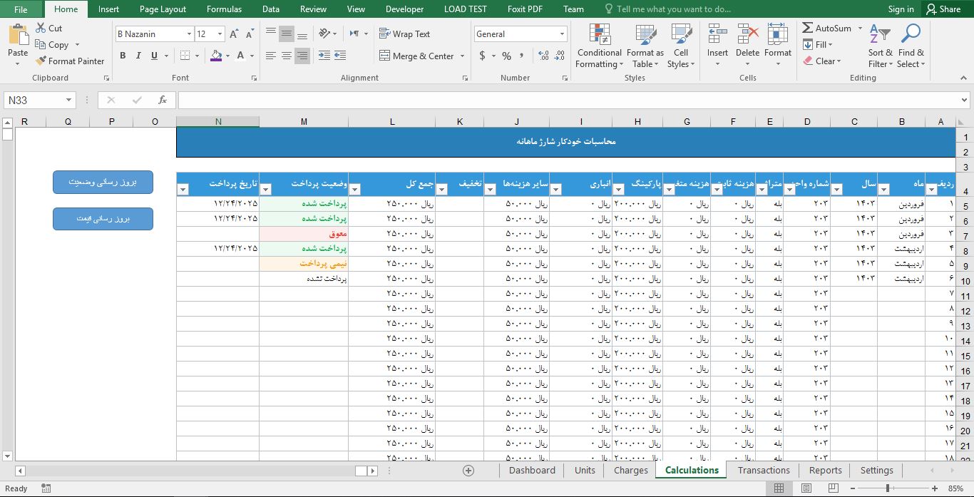This screenshot has width=974, height=497.
Task: Switch to the Page Layout ribbon tab
Action: 163,9
